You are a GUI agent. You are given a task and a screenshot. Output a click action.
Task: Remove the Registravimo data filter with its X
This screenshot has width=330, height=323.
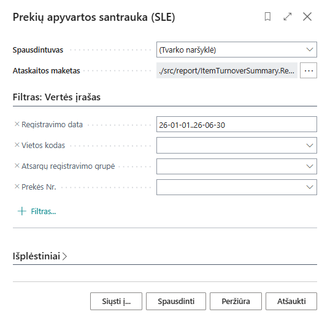coord(17,124)
